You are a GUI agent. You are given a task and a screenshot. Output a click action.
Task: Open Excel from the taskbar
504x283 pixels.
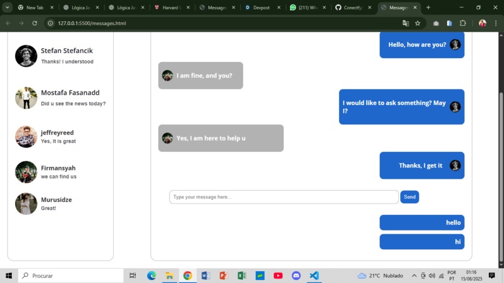[242, 276]
